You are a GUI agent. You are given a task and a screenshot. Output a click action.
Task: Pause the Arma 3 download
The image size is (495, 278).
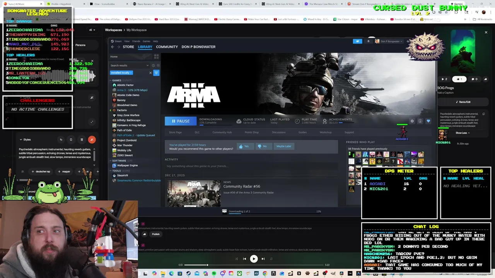point(181,121)
